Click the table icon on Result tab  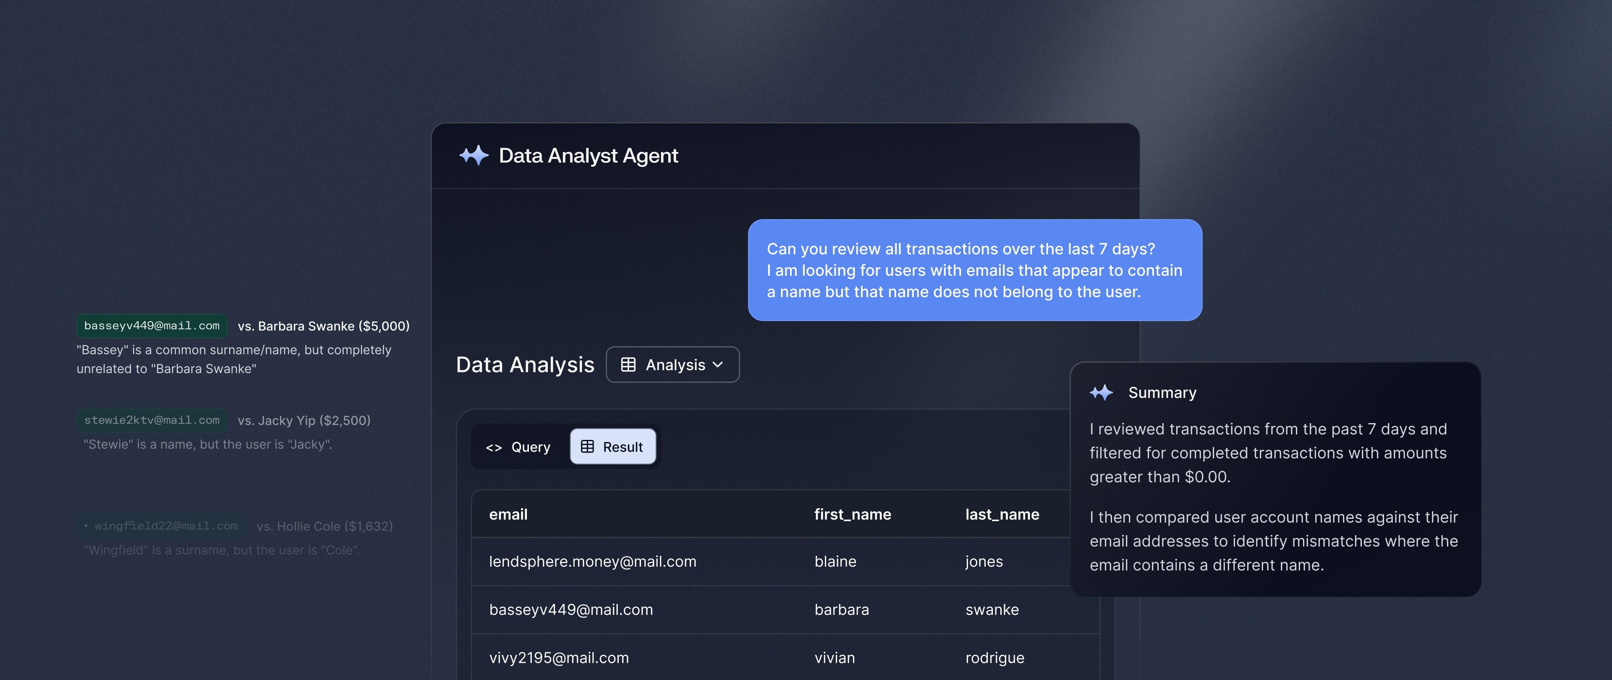[587, 447]
